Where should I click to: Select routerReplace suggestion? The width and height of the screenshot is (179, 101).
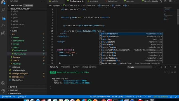[x=131, y=55]
